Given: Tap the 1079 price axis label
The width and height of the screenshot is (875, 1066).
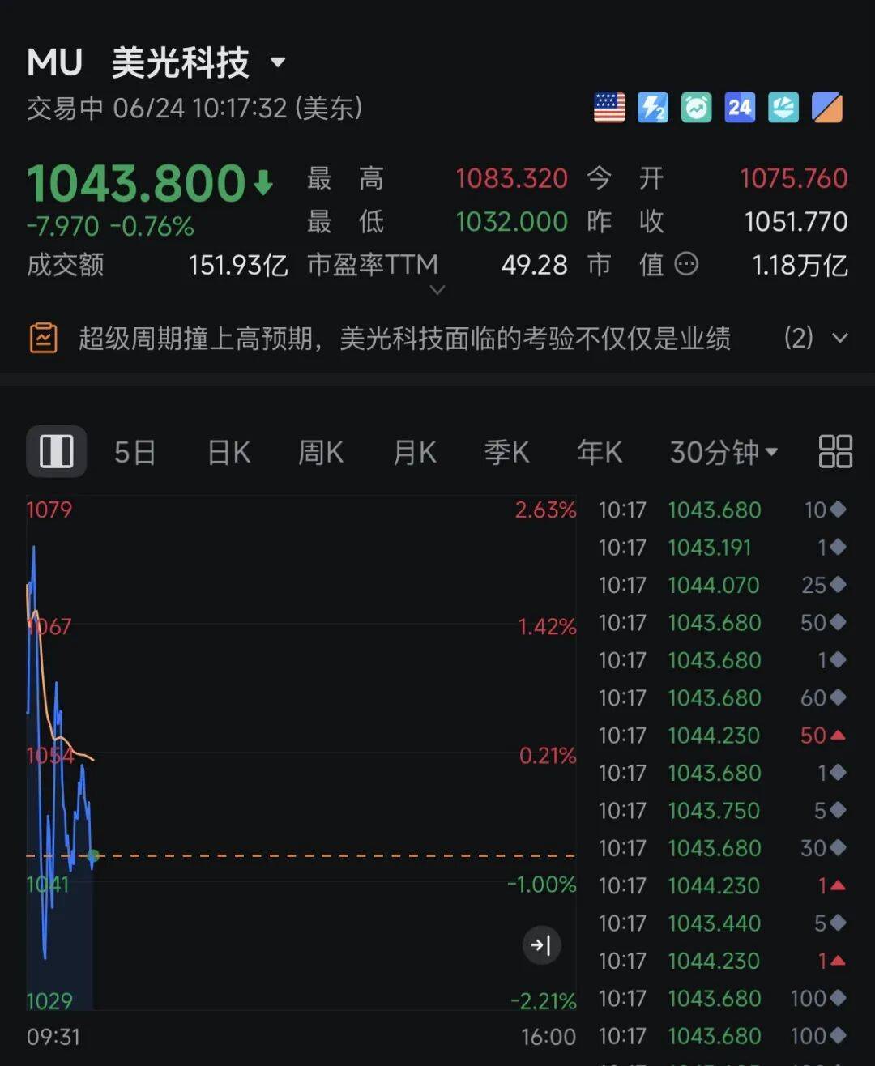Looking at the screenshot, I should point(49,510).
